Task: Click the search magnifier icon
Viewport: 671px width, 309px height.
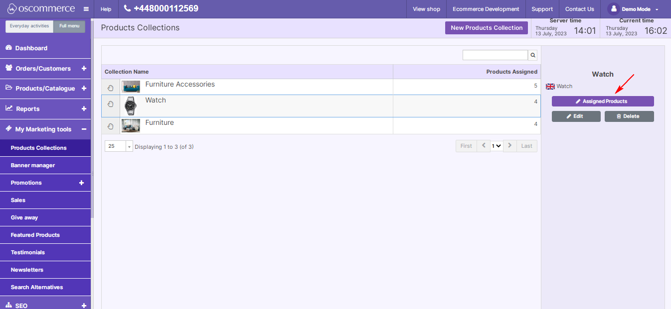Action: pos(533,55)
